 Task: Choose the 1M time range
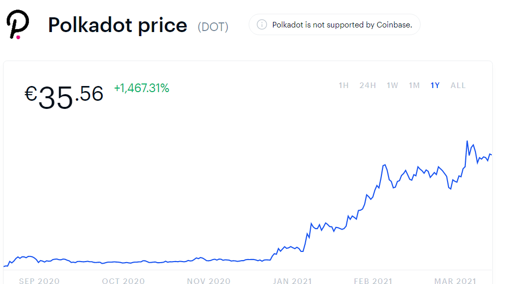[x=414, y=86]
